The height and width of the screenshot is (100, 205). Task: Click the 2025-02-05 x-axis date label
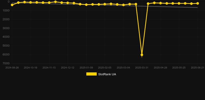tap(105, 68)
